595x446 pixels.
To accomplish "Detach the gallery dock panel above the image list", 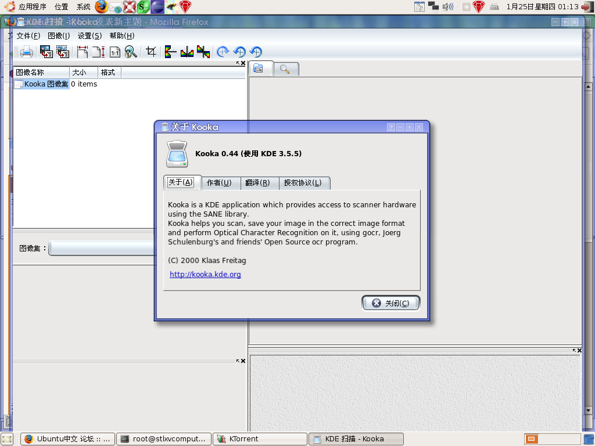I will point(238,63).
